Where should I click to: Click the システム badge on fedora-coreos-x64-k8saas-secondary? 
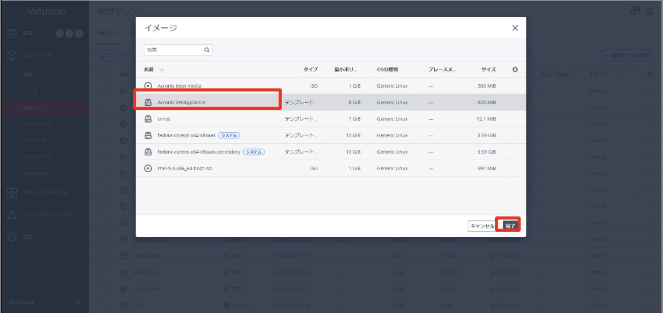(254, 152)
